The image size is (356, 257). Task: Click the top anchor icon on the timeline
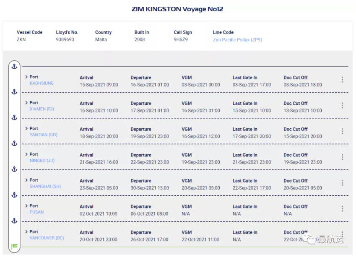pyautogui.click(x=14, y=66)
